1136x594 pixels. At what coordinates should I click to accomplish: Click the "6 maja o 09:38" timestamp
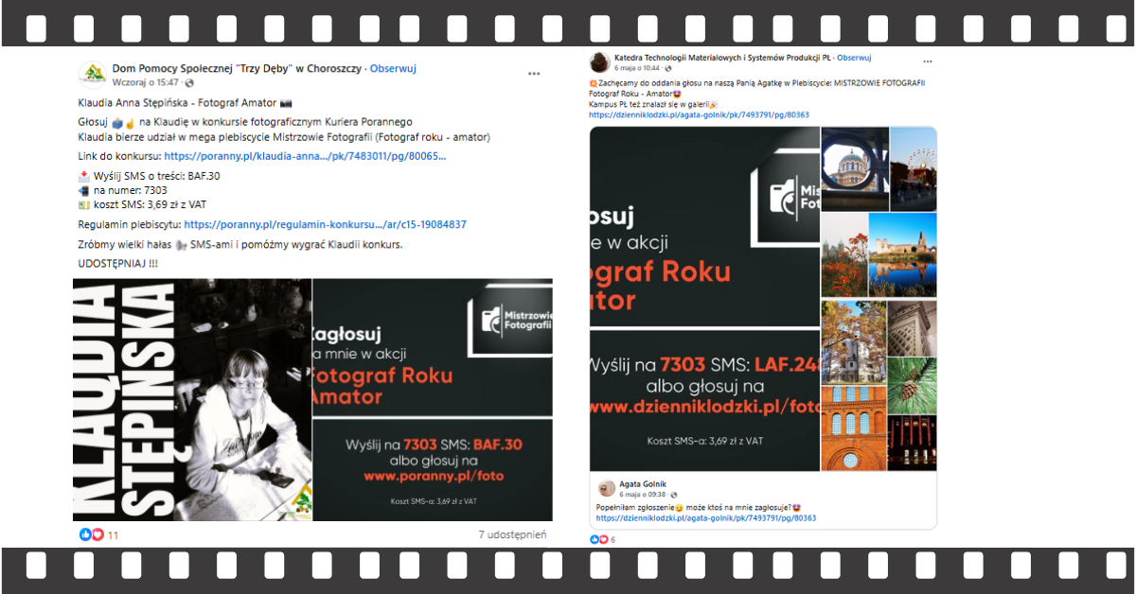pos(642,495)
